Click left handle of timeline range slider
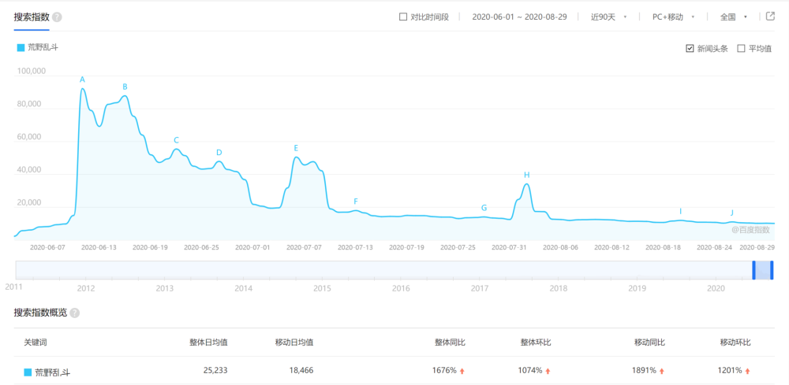Image resolution: width=789 pixels, height=385 pixels. (x=753, y=270)
